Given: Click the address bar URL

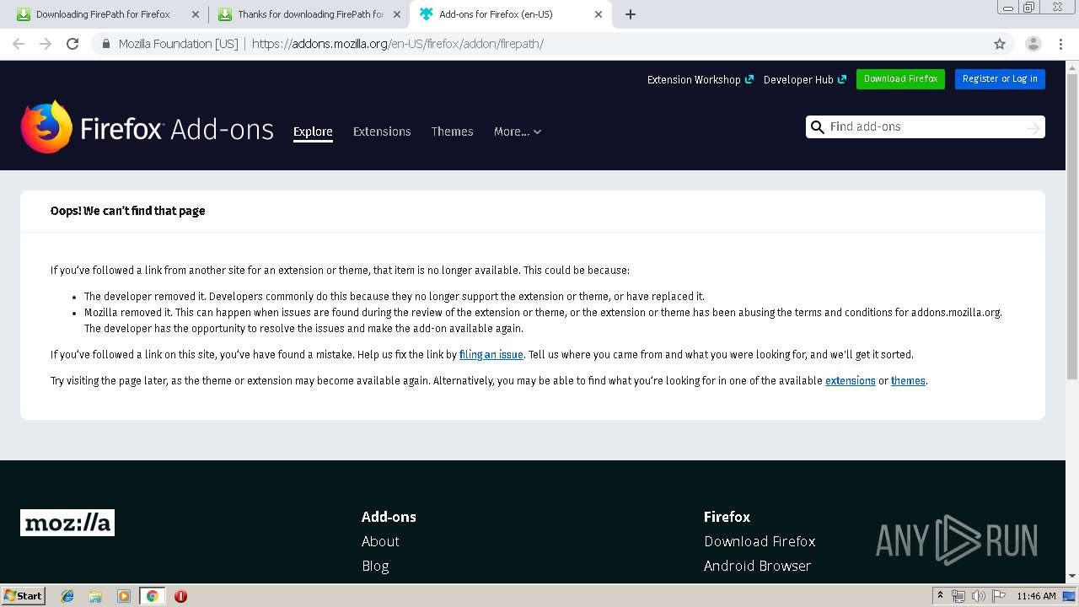Looking at the screenshot, I should pos(398,44).
